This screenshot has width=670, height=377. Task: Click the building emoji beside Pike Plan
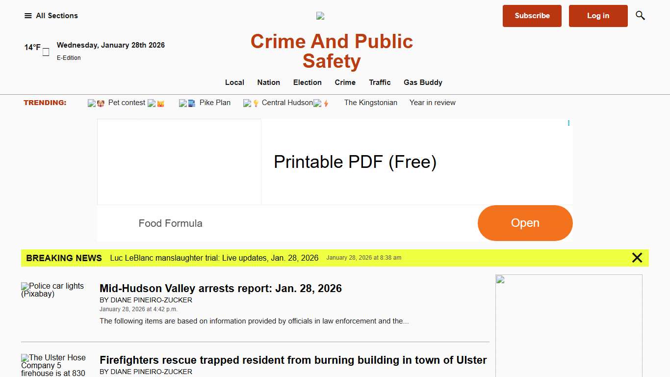(x=193, y=103)
